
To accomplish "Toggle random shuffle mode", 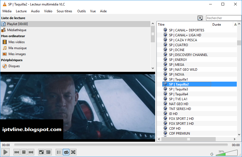I will 73,152.
